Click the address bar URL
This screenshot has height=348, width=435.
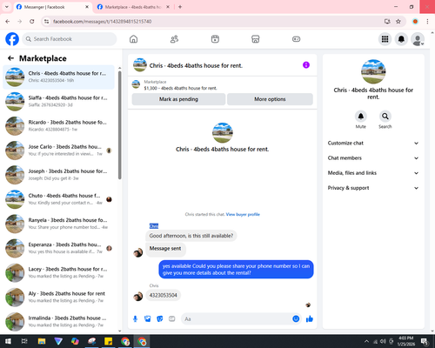pos(103,22)
